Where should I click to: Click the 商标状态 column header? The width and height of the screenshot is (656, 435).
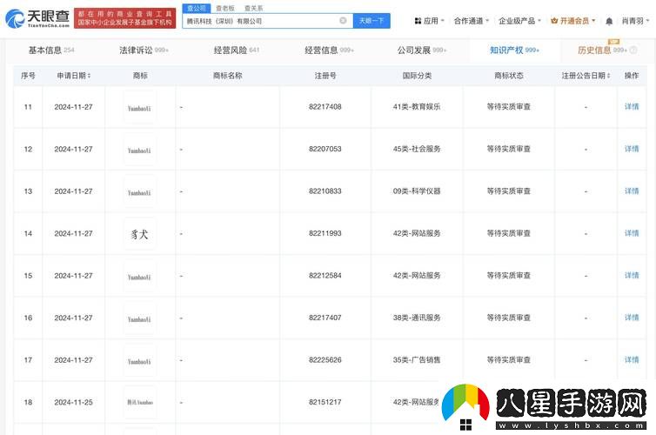[509, 76]
